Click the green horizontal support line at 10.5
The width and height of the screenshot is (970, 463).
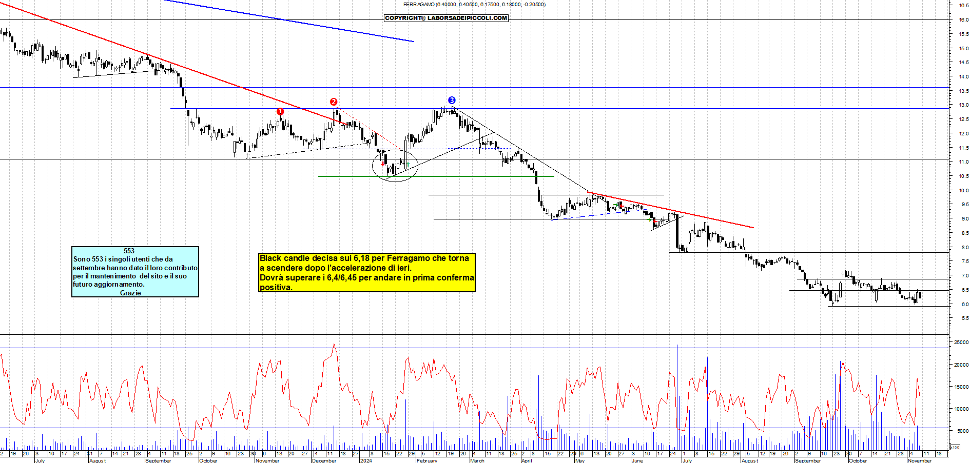[436, 176]
